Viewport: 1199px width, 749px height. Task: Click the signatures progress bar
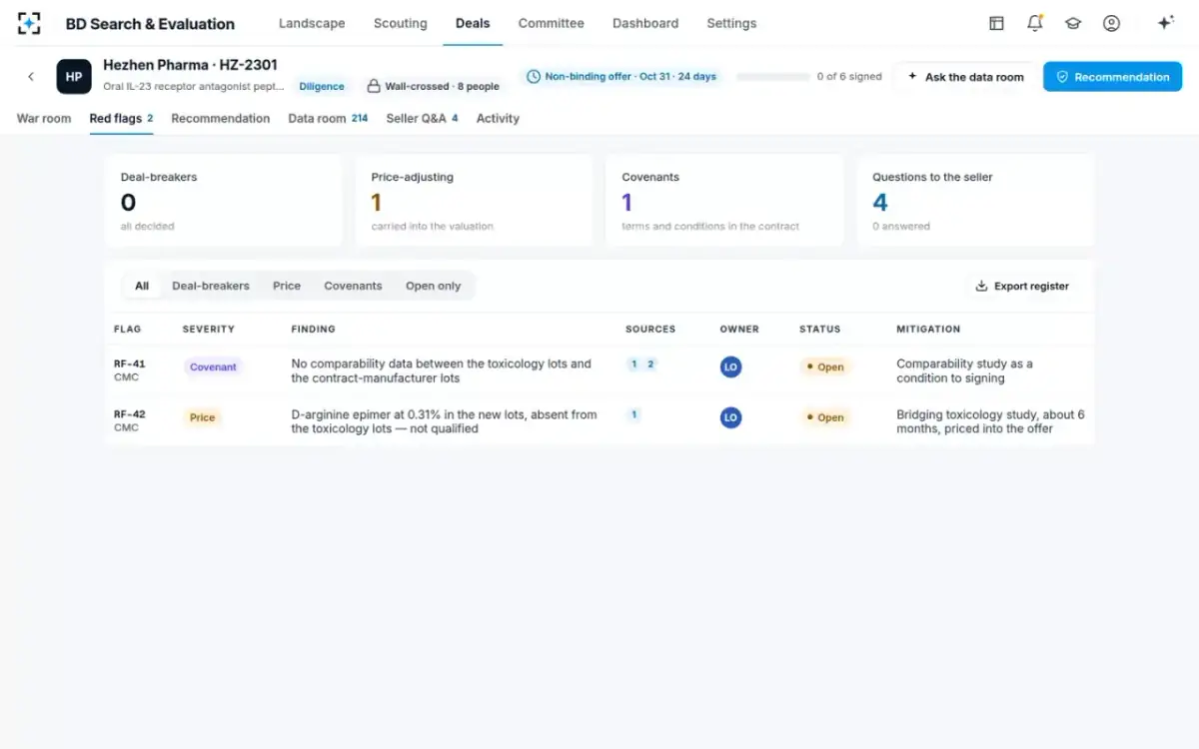773,77
